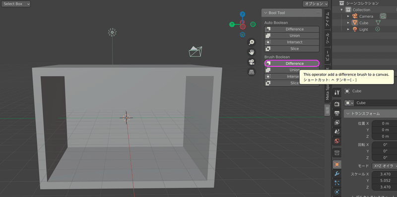Click the zoom magnifier viewport icon
Screen dimensions: 397x197
(251, 43)
